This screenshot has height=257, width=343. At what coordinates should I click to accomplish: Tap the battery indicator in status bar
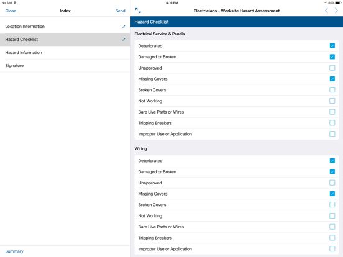point(338,3)
